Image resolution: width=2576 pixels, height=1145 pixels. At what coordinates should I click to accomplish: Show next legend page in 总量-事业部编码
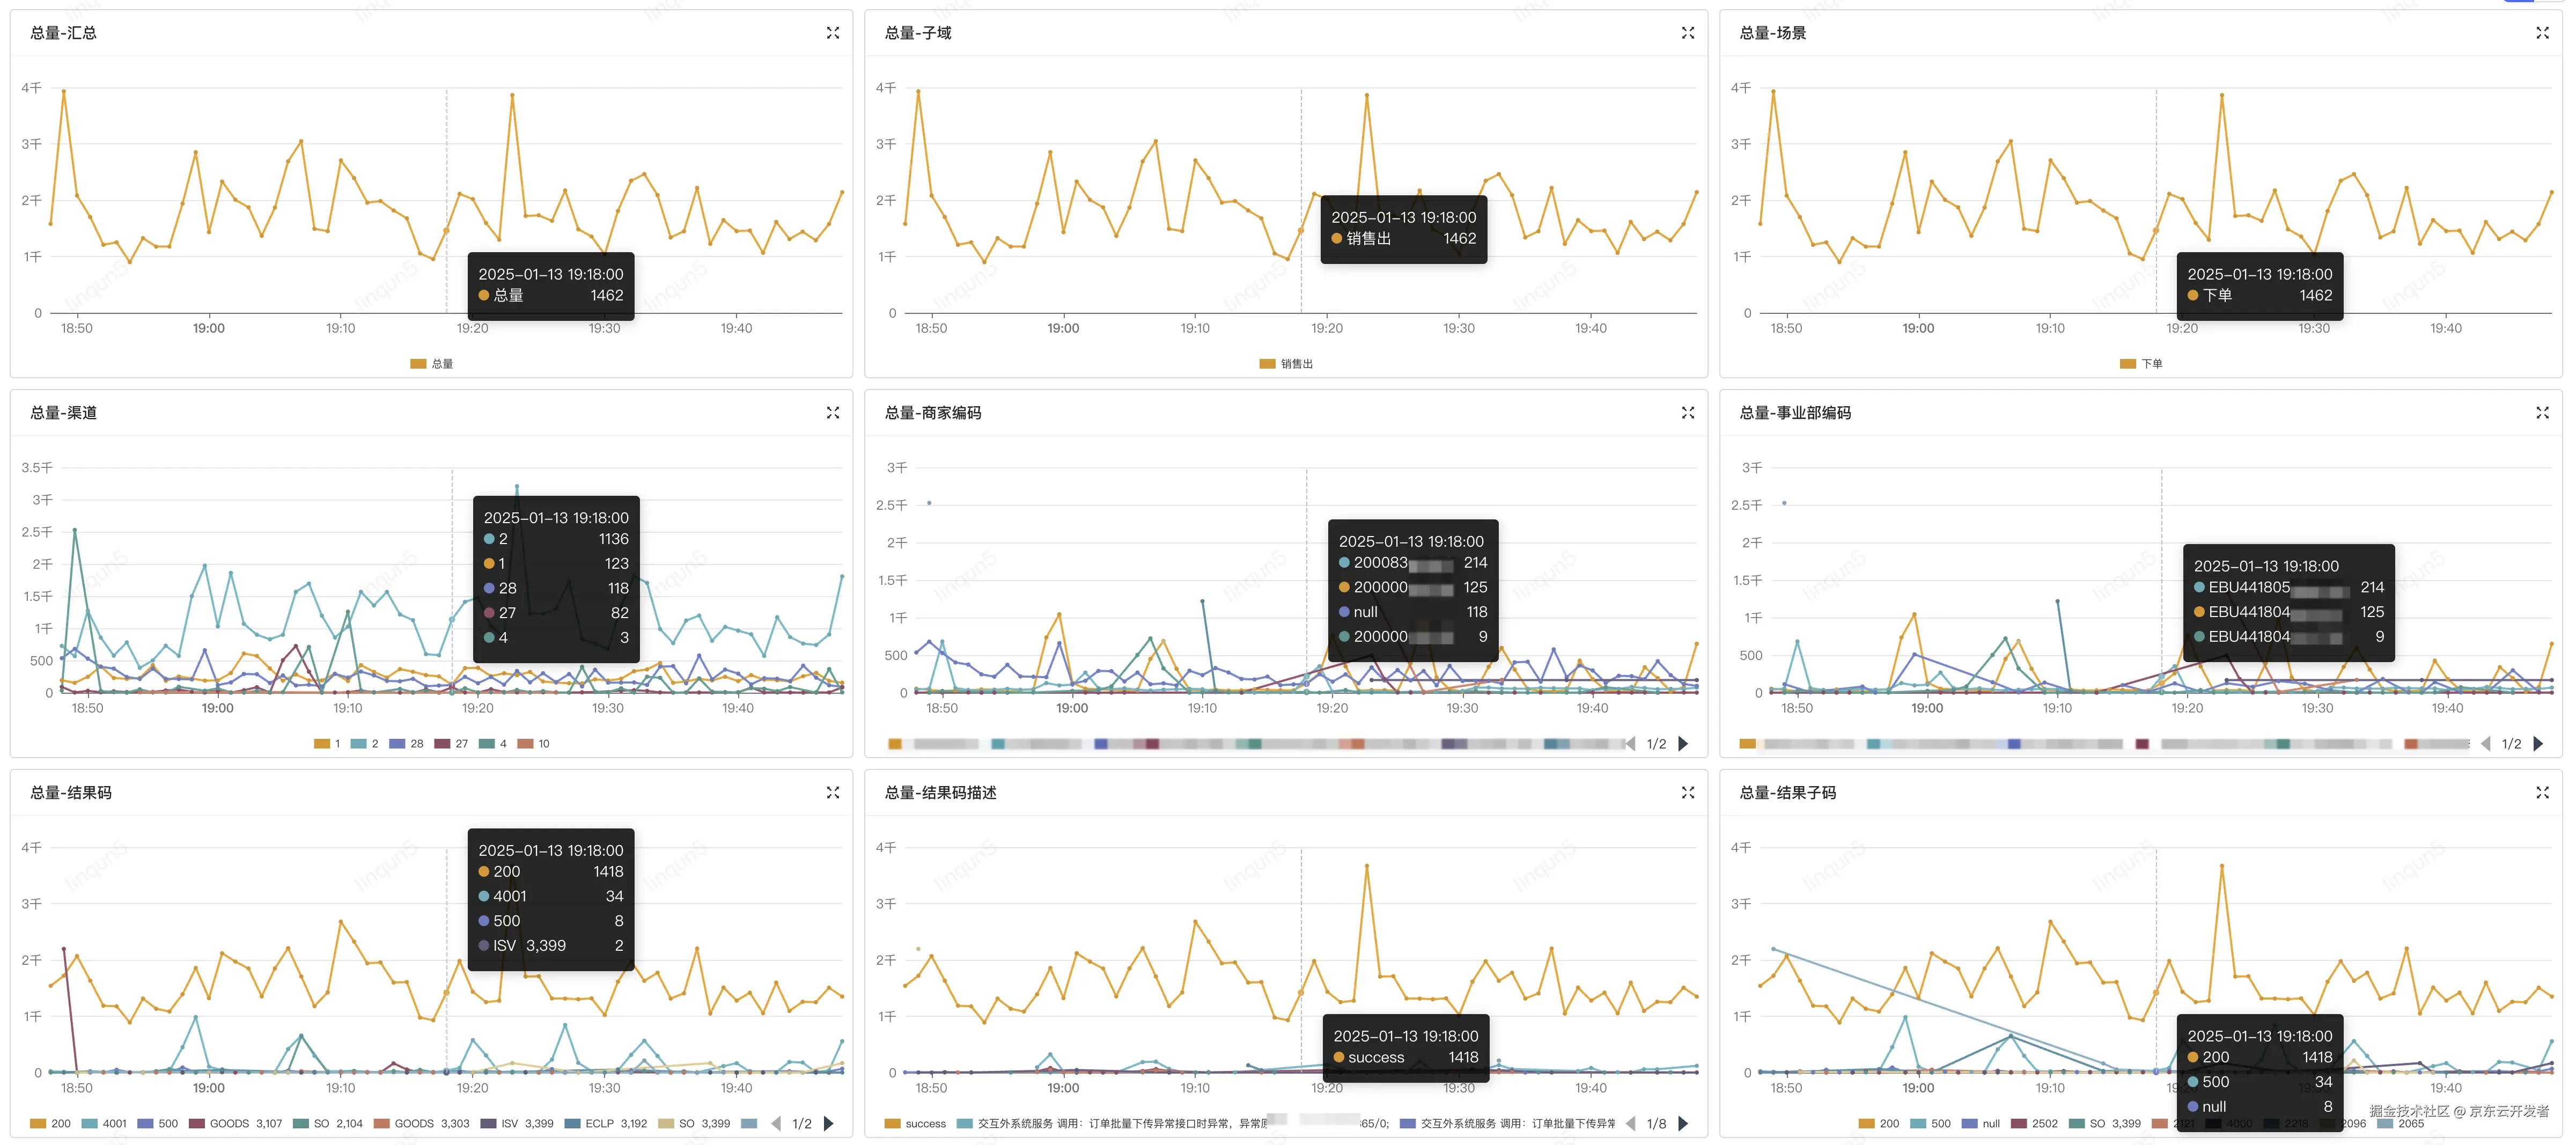click(x=2538, y=744)
